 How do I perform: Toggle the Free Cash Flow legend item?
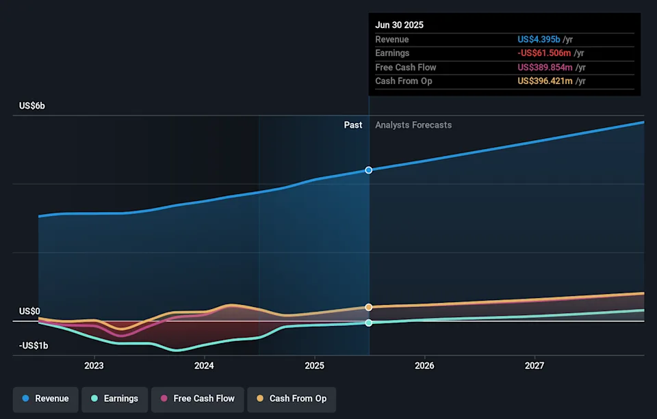[198, 398]
